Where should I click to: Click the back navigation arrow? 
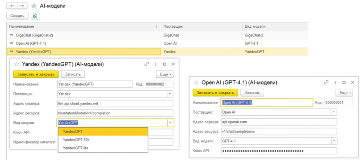coord(12,6)
